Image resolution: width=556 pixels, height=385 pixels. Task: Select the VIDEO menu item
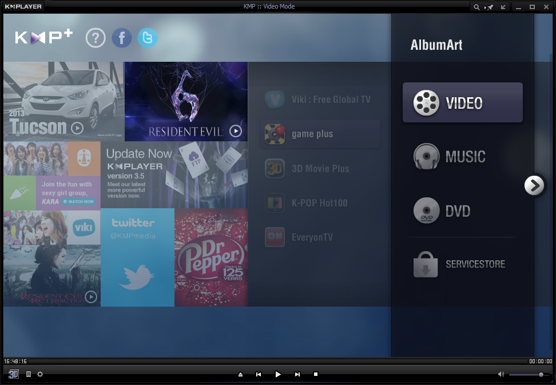pyautogui.click(x=462, y=102)
